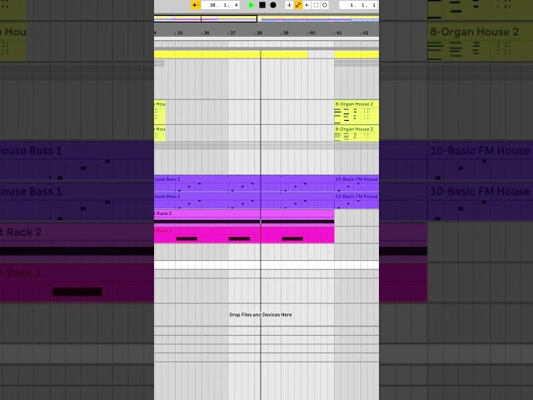Select the lower 8-Organ House 2 clip

click(x=356, y=133)
